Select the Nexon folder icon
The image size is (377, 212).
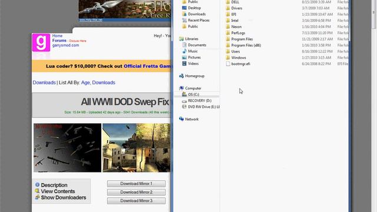click(228, 26)
